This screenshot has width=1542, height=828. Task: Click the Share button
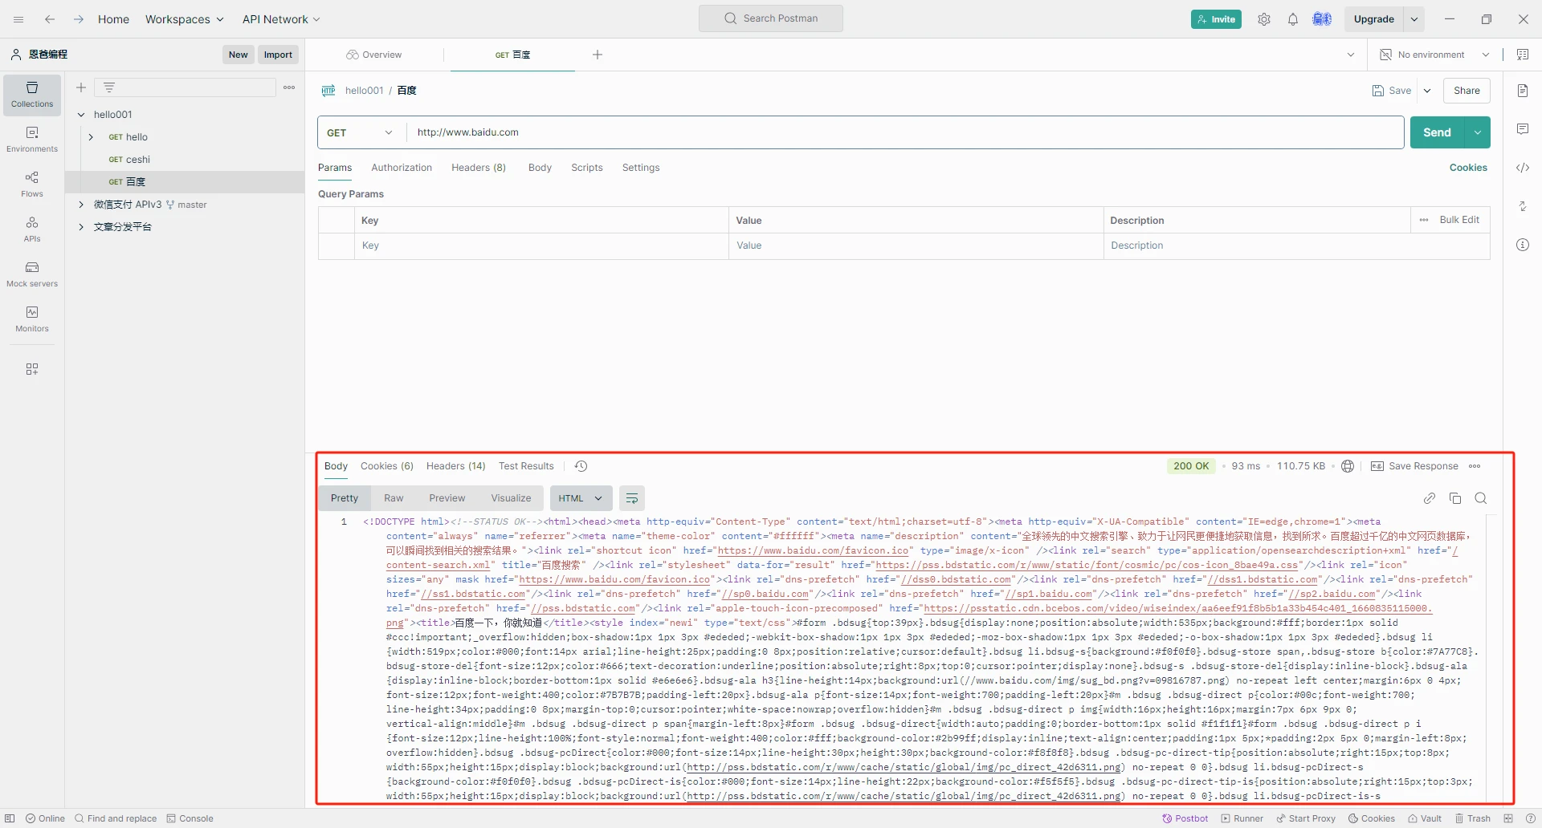pos(1467,91)
